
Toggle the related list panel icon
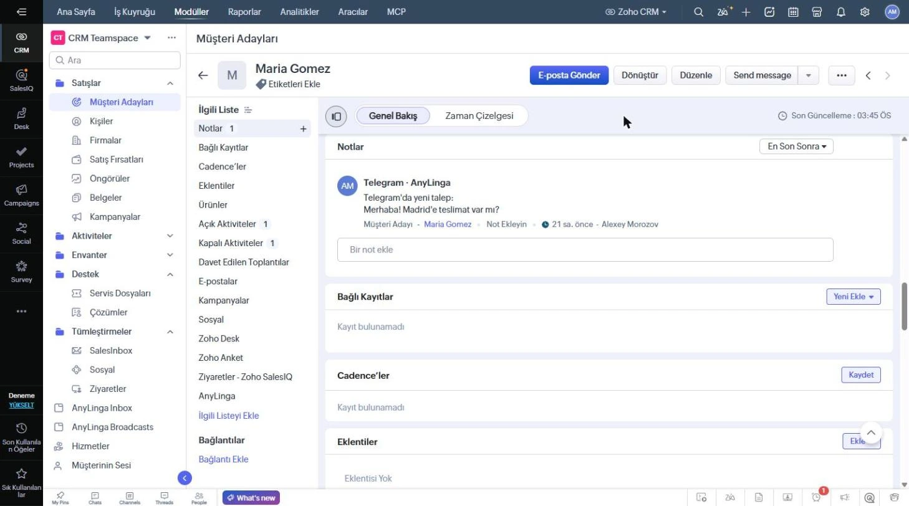coord(336,116)
